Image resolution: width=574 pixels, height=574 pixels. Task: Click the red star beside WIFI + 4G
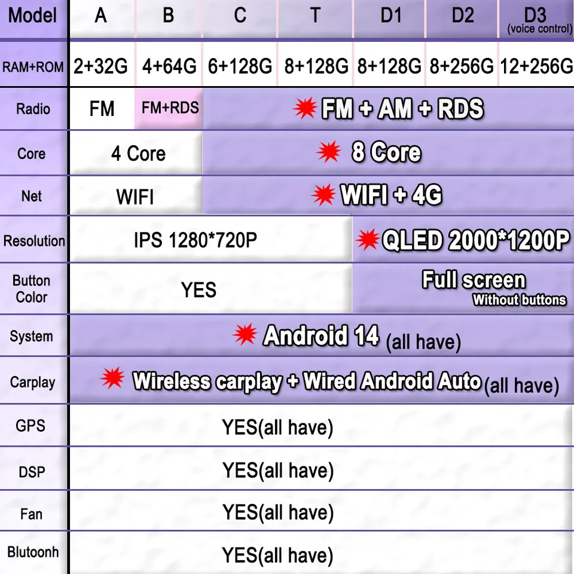[323, 194]
